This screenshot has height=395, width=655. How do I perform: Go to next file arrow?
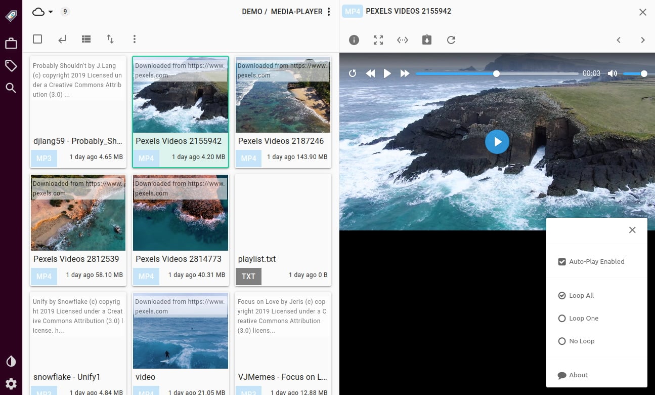(x=643, y=40)
